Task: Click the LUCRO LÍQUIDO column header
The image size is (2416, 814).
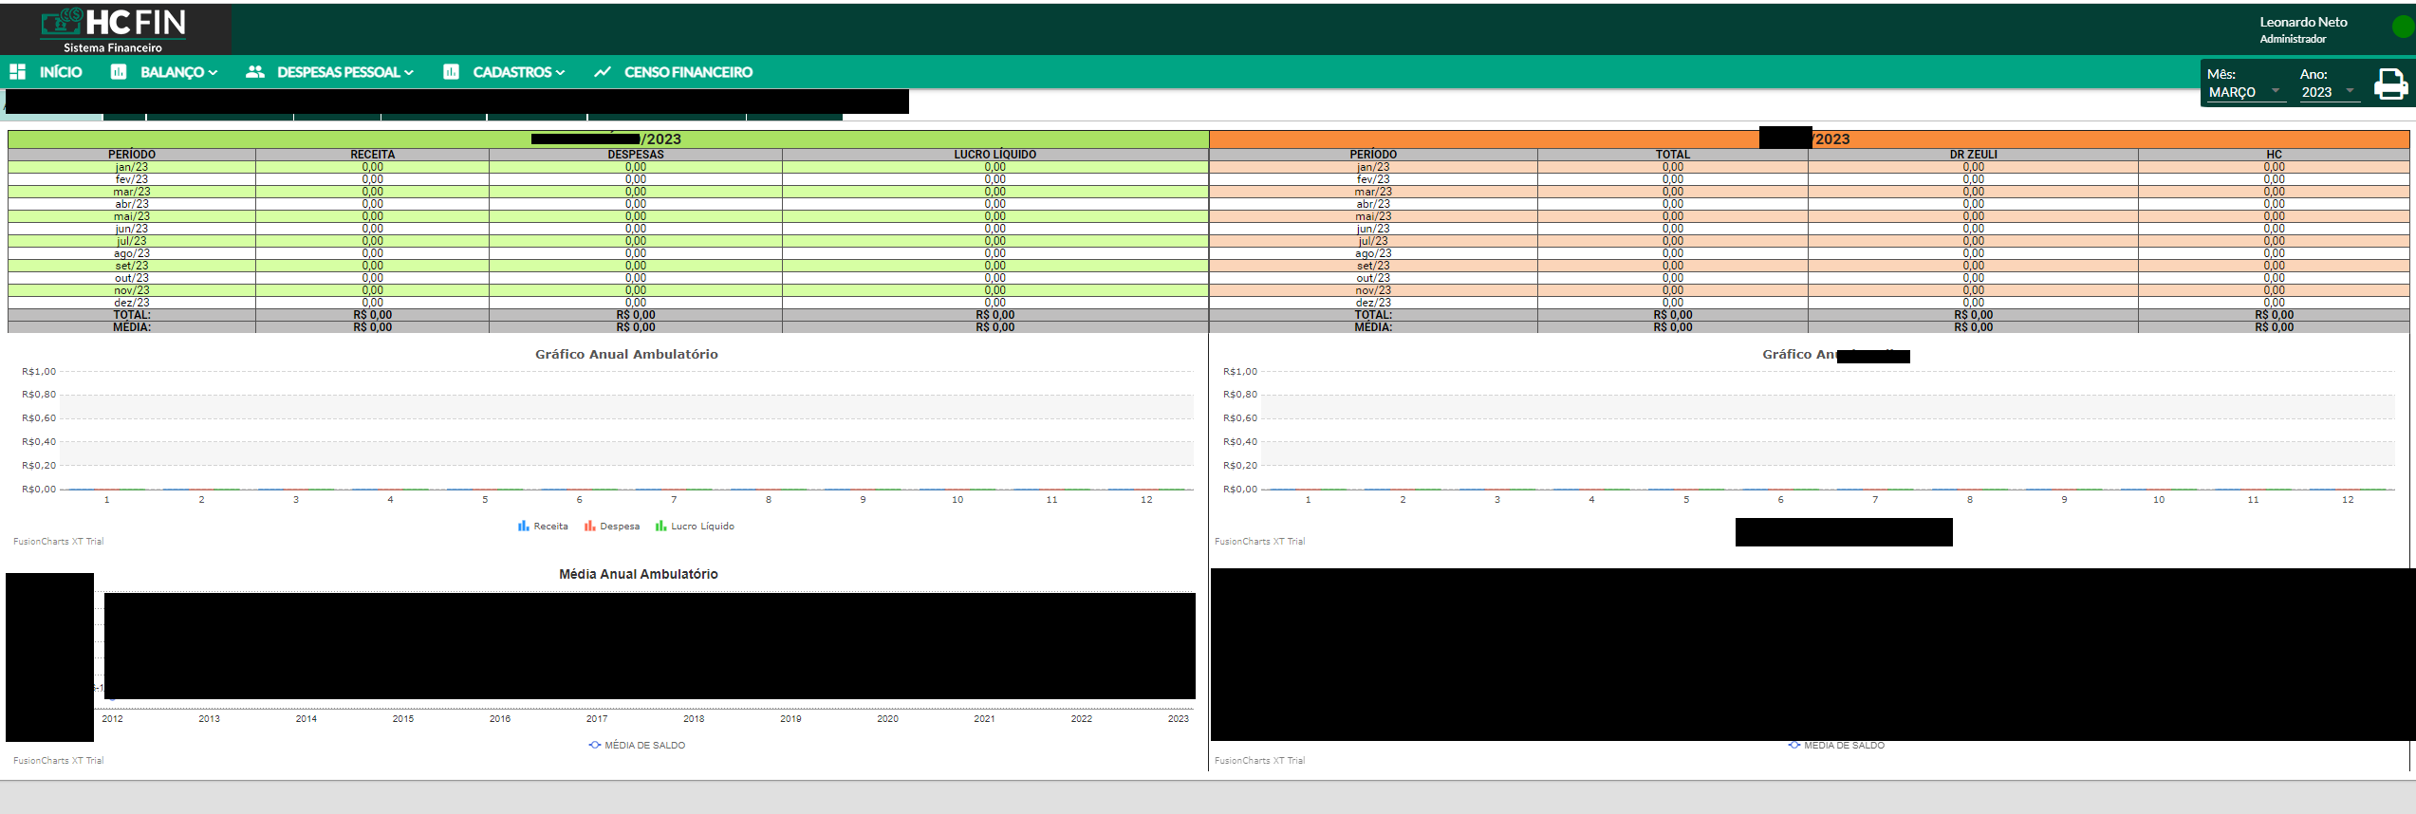Action: 994,155
